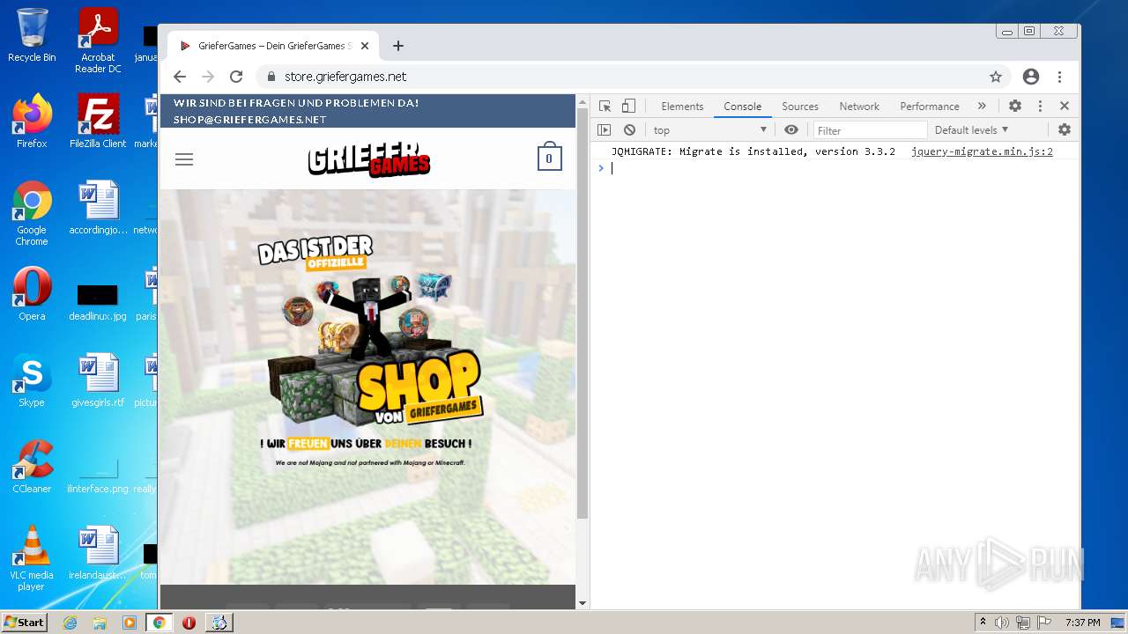Open the Default levels dropdown

(x=971, y=129)
